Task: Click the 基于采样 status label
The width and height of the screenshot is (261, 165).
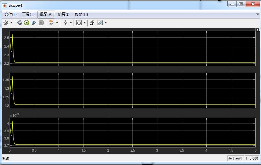Action: click(x=235, y=158)
